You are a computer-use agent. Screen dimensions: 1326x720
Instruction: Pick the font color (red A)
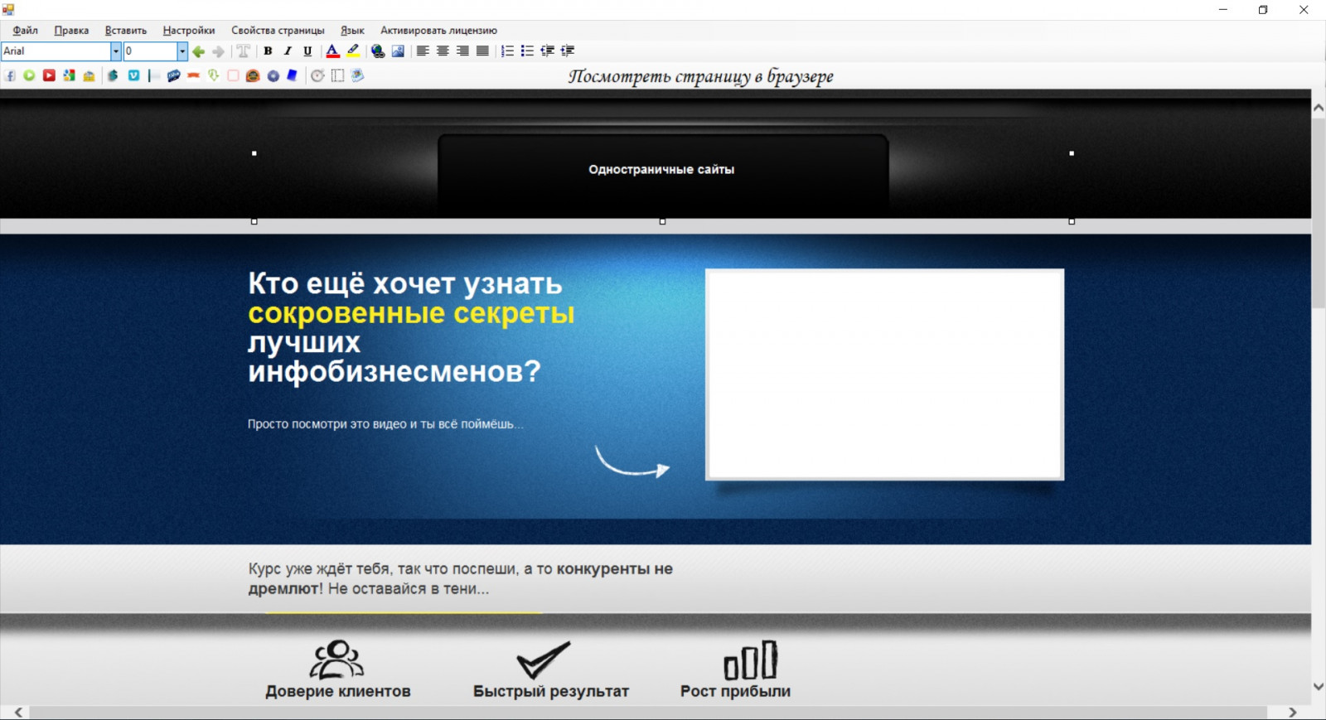[x=332, y=51]
